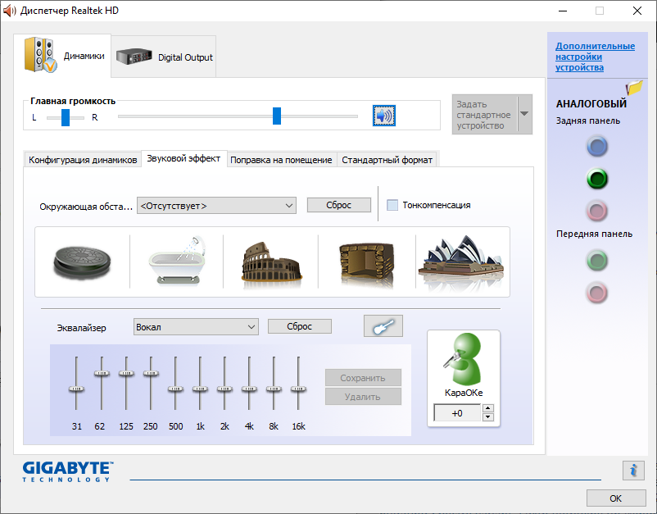Decrease KaraOKe key with down arrow
Image resolution: width=657 pixels, height=514 pixels.
pos(487,416)
